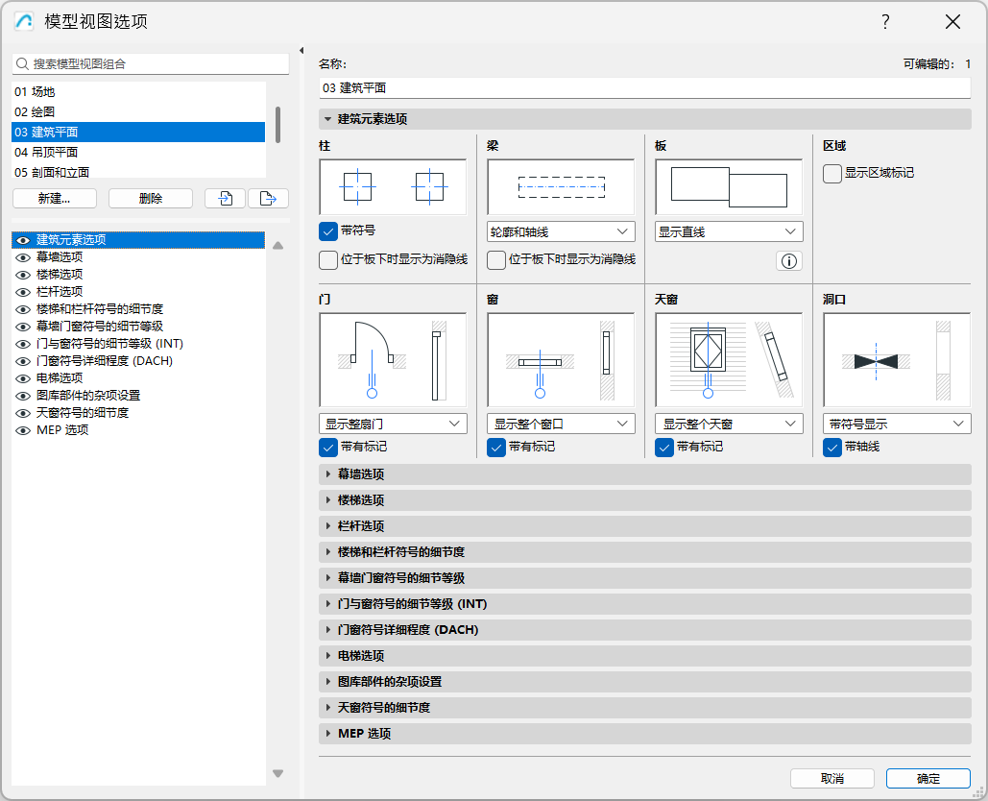Click the help question mark icon
Viewport: 988px width, 801px height.
coord(885,21)
